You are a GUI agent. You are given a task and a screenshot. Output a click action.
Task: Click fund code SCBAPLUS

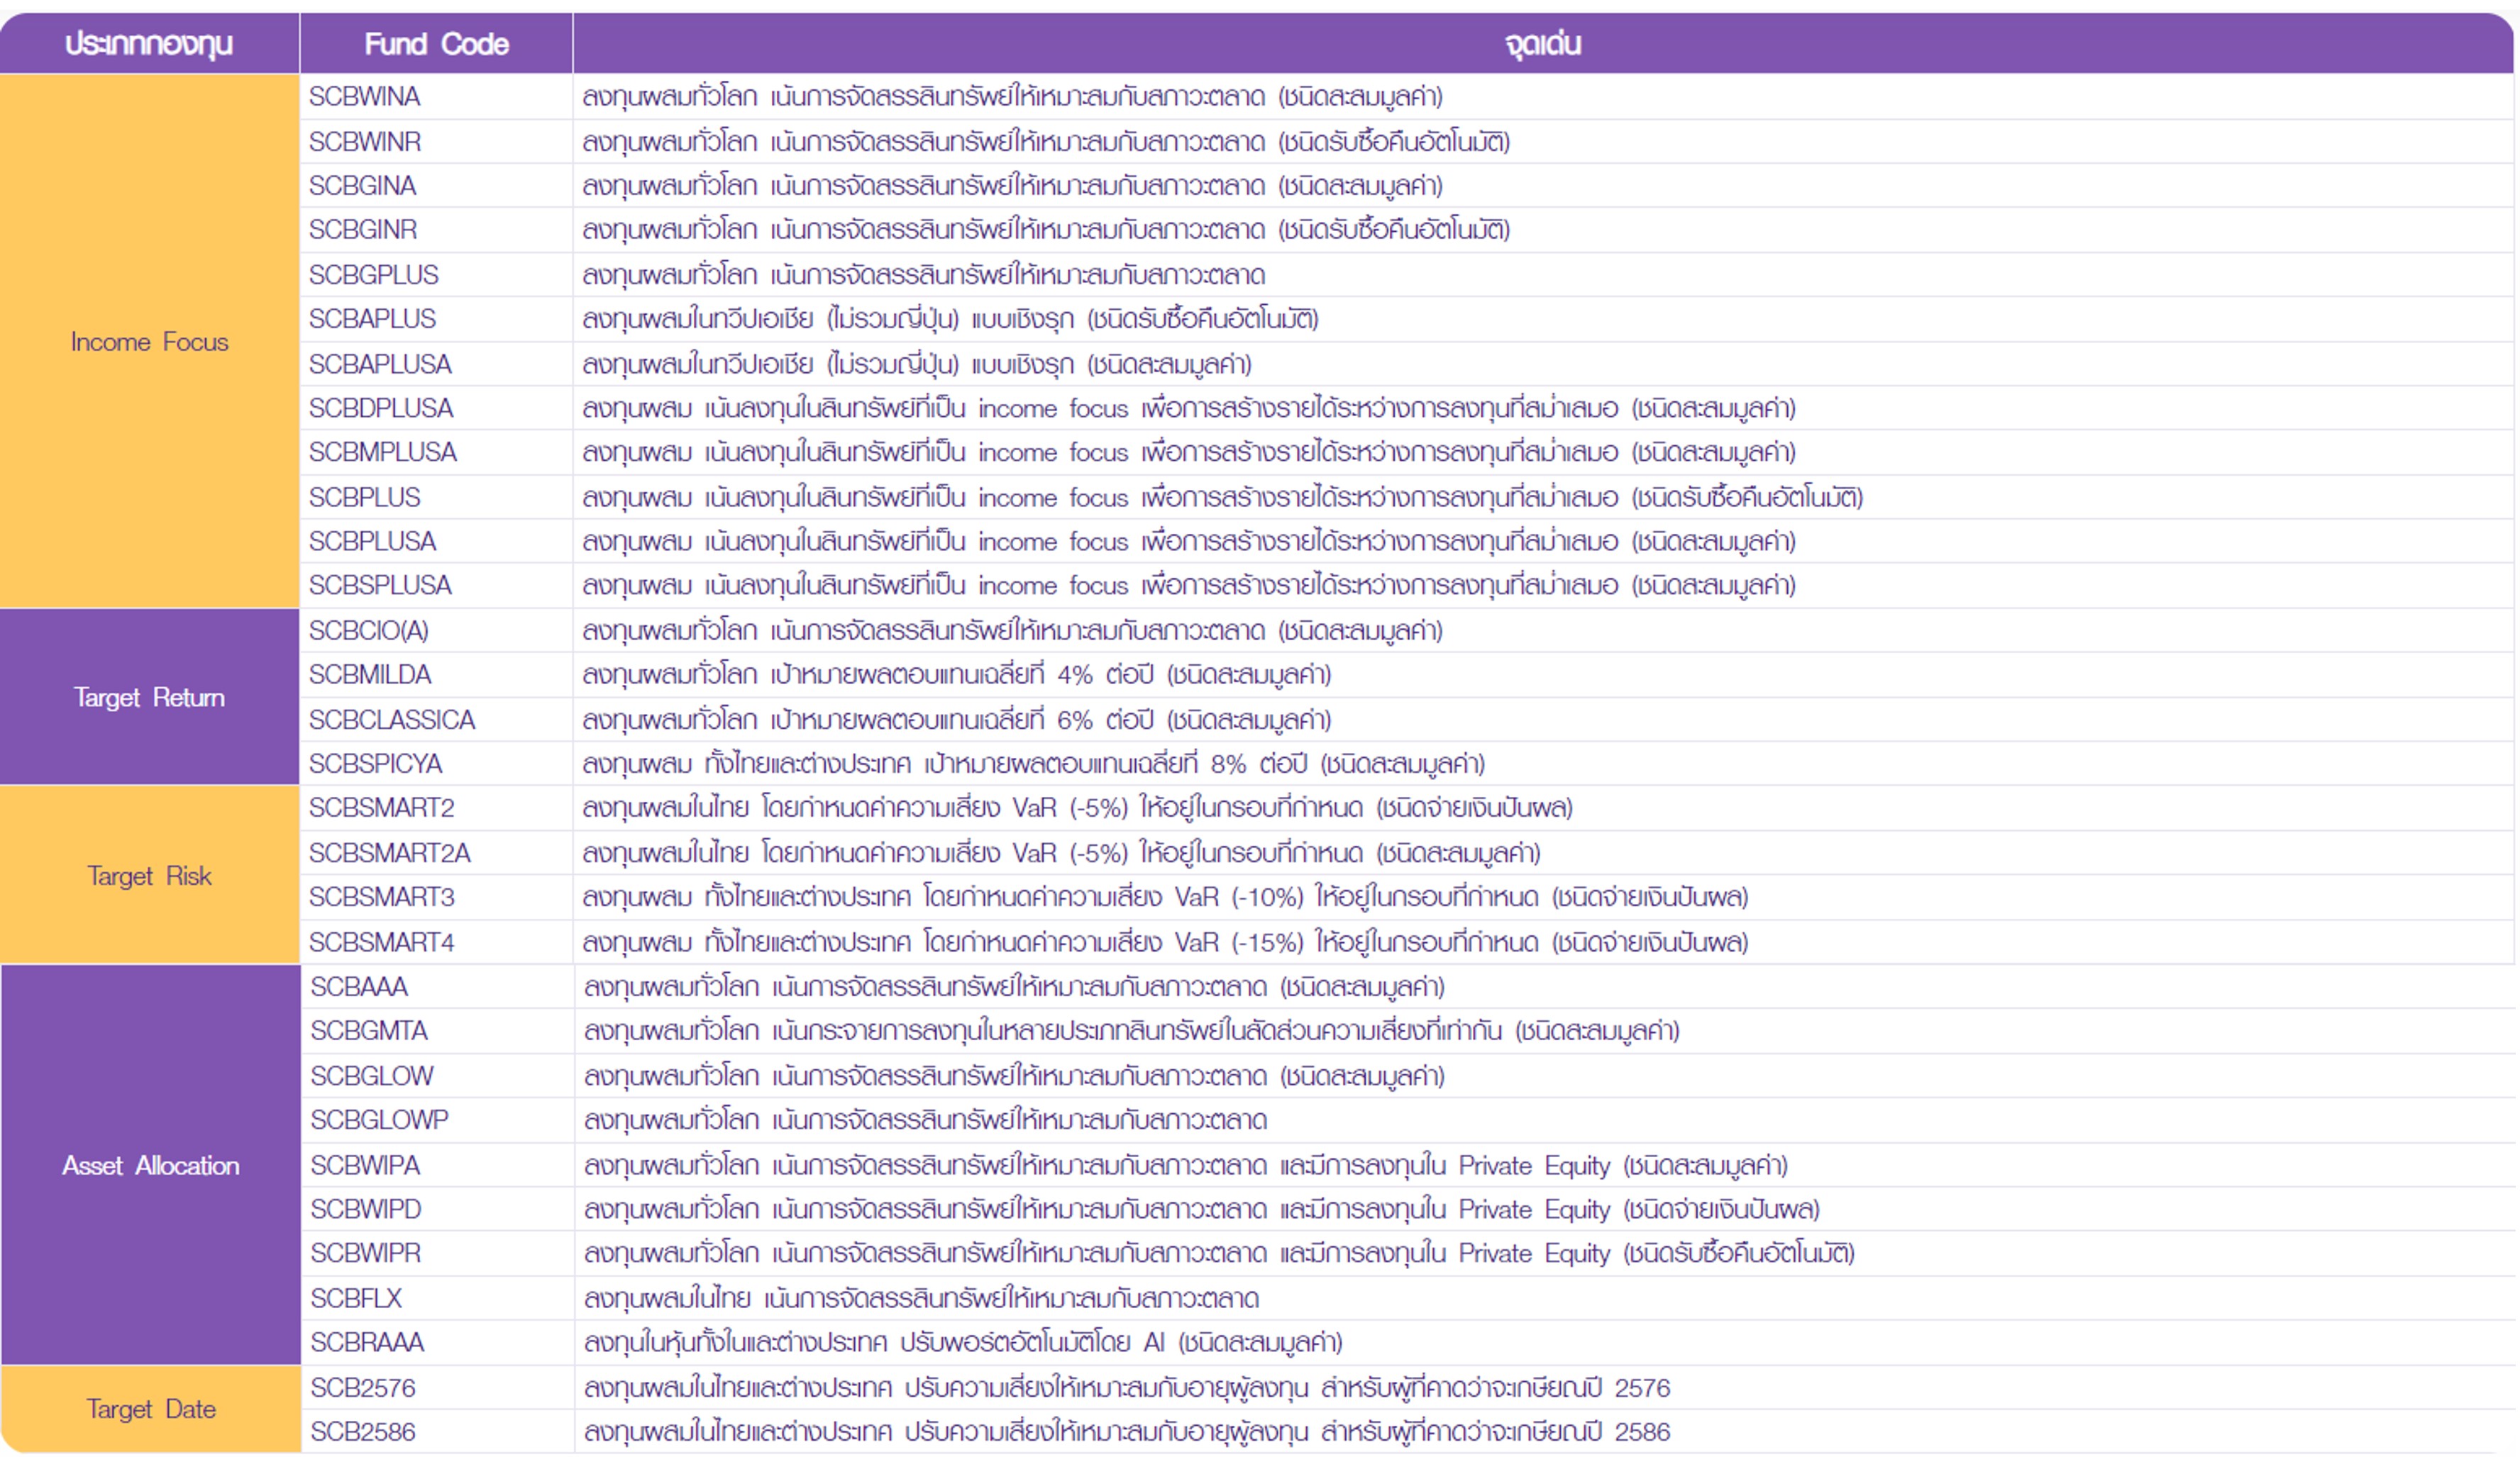click(x=372, y=319)
